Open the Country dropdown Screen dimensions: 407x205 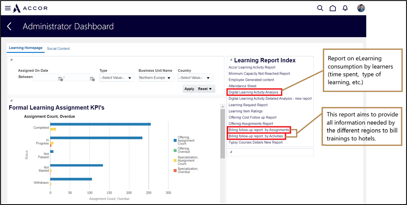tap(195, 78)
